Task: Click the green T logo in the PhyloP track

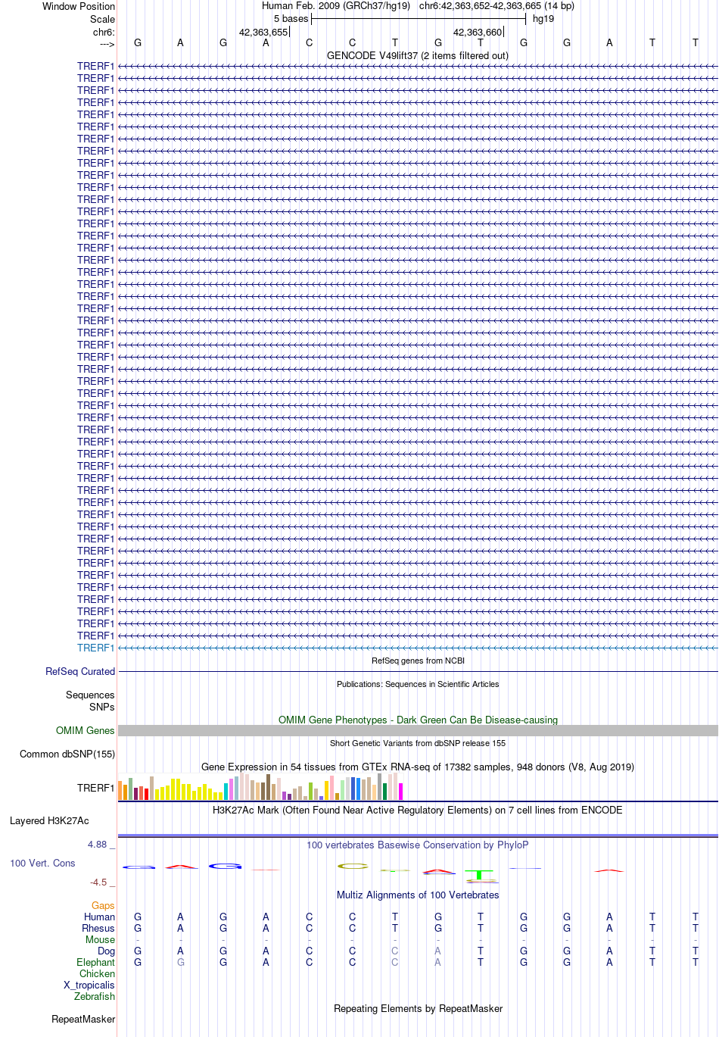Action: pos(479,875)
